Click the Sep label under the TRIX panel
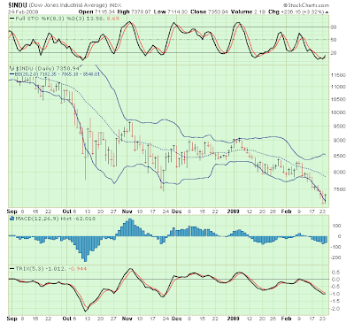The width and height of the screenshot is (354, 323). pos(12,319)
